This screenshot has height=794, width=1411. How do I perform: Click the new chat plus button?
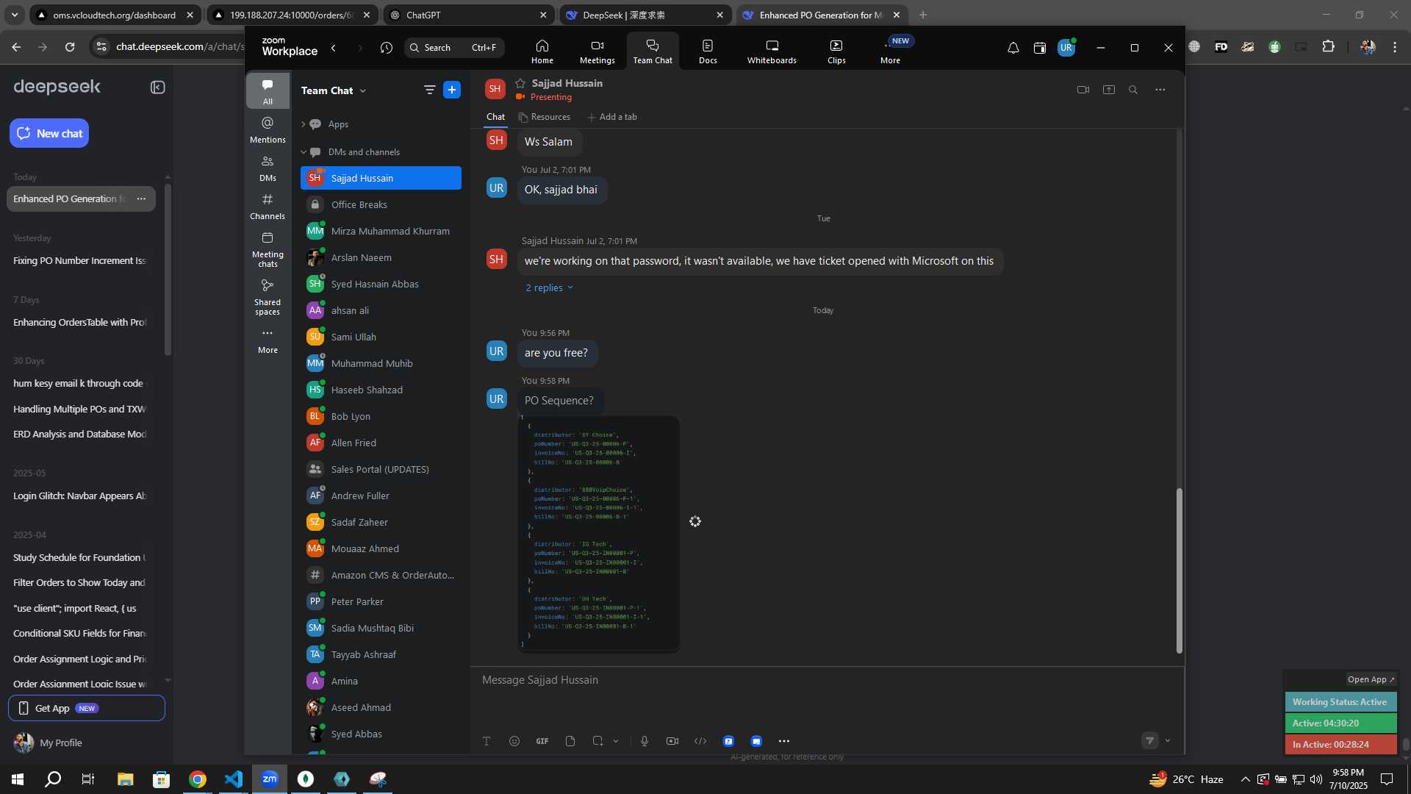[x=452, y=90]
